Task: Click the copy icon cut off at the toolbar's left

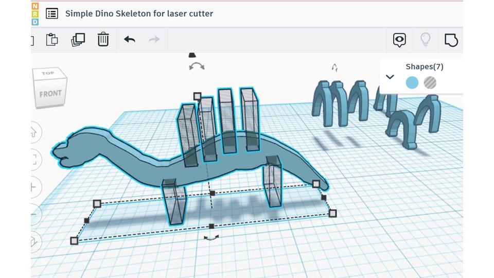Action: click(32, 40)
